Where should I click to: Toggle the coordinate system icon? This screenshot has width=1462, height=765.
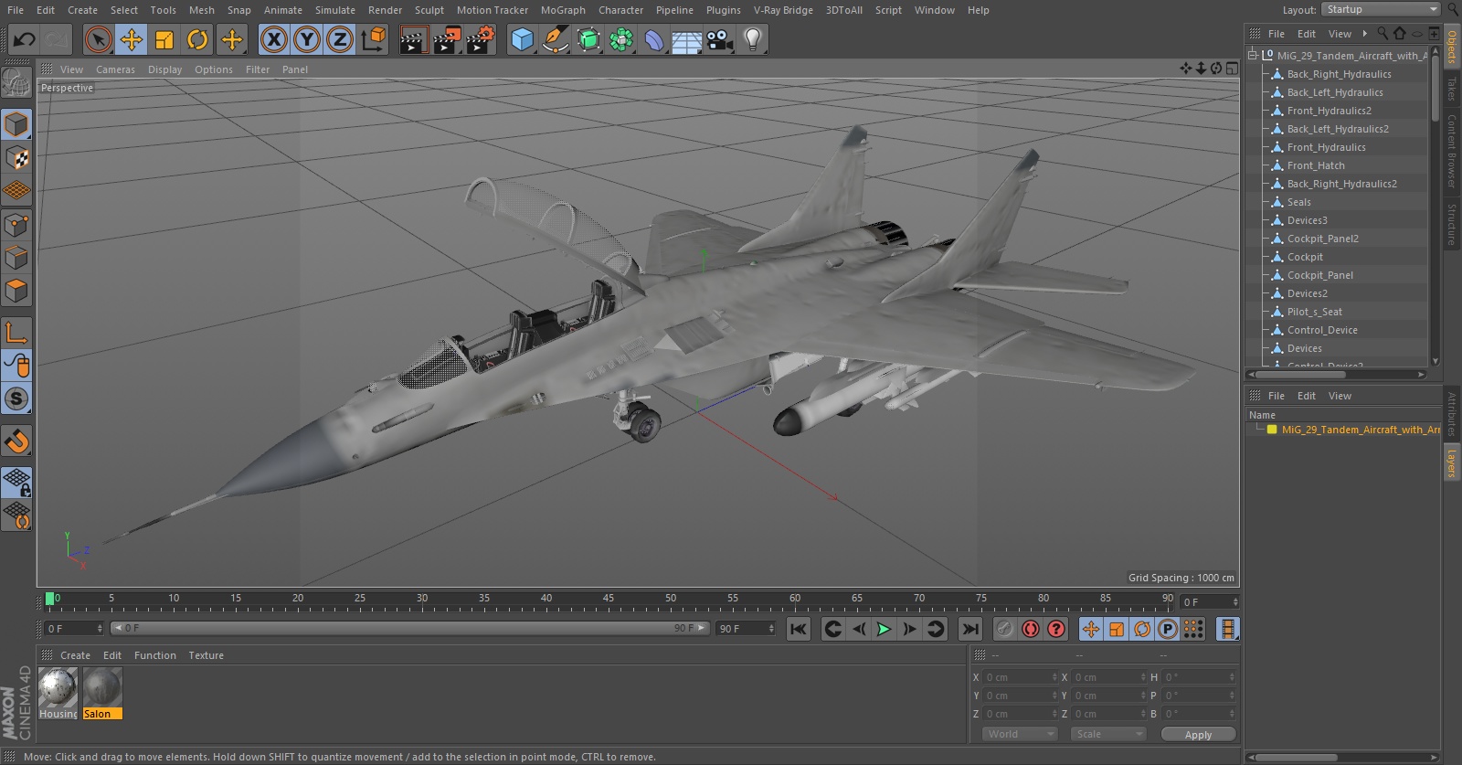(374, 39)
